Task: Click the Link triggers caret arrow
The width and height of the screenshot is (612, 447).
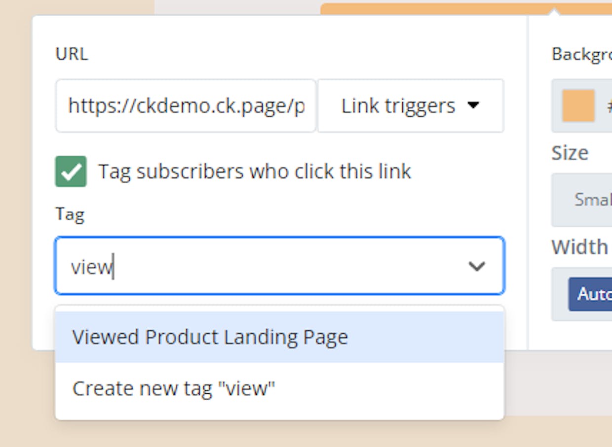Action: click(x=473, y=105)
